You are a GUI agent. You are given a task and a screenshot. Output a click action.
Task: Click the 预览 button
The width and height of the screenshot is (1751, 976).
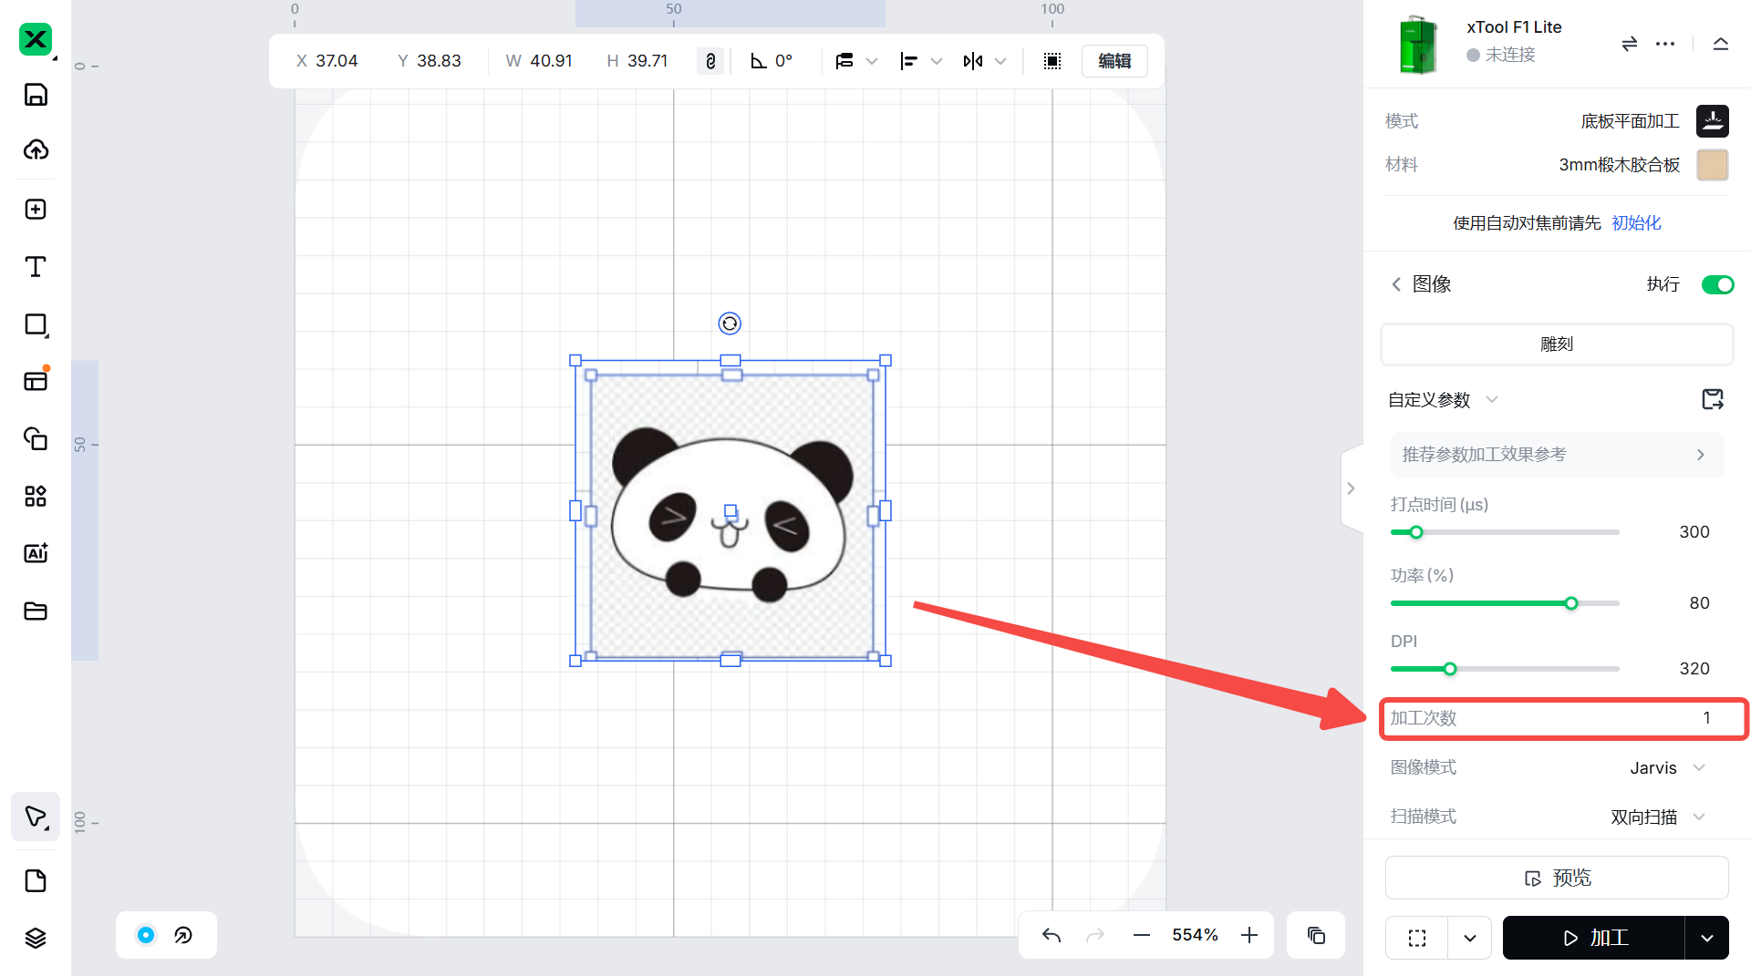point(1556,878)
